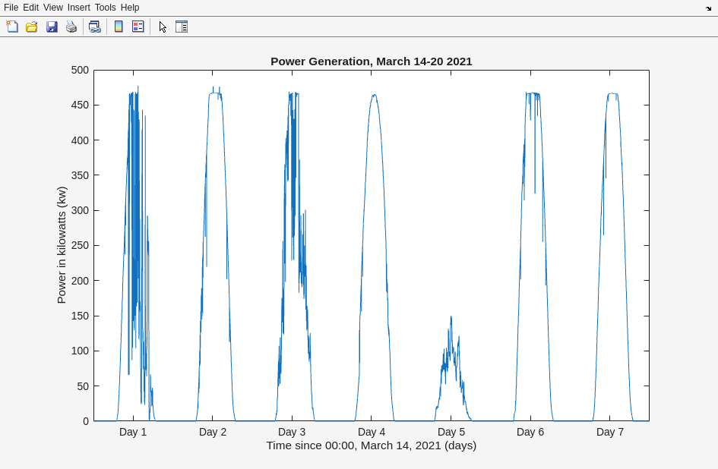Screen dimensions: 718x469
Task: Toggle the Insert Colorbar button
Action: point(119,27)
